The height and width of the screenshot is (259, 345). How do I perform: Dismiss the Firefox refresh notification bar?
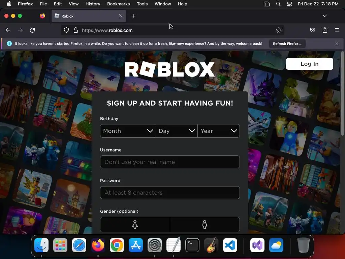pyautogui.click(x=337, y=44)
